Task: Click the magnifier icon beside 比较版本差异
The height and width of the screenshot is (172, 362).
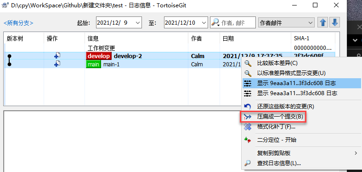Action: (x=248, y=63)
